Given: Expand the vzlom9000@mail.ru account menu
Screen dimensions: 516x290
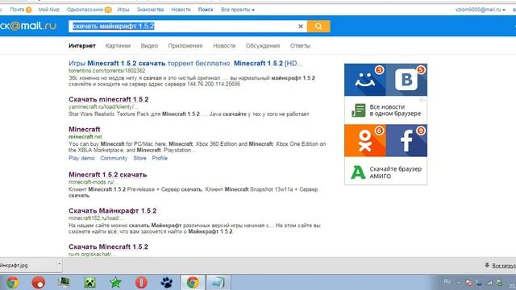Looking at the screenshot, I should coord(481,10).
